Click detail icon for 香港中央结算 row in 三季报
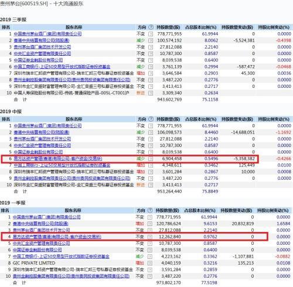Viewport: 293px width, 287px height. 151,40
